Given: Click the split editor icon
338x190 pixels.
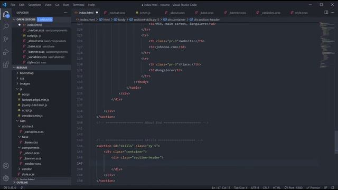Looking at the screenshot, I should point(326,13).
